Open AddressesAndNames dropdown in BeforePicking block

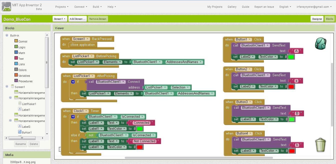click(x=184, y=62)
